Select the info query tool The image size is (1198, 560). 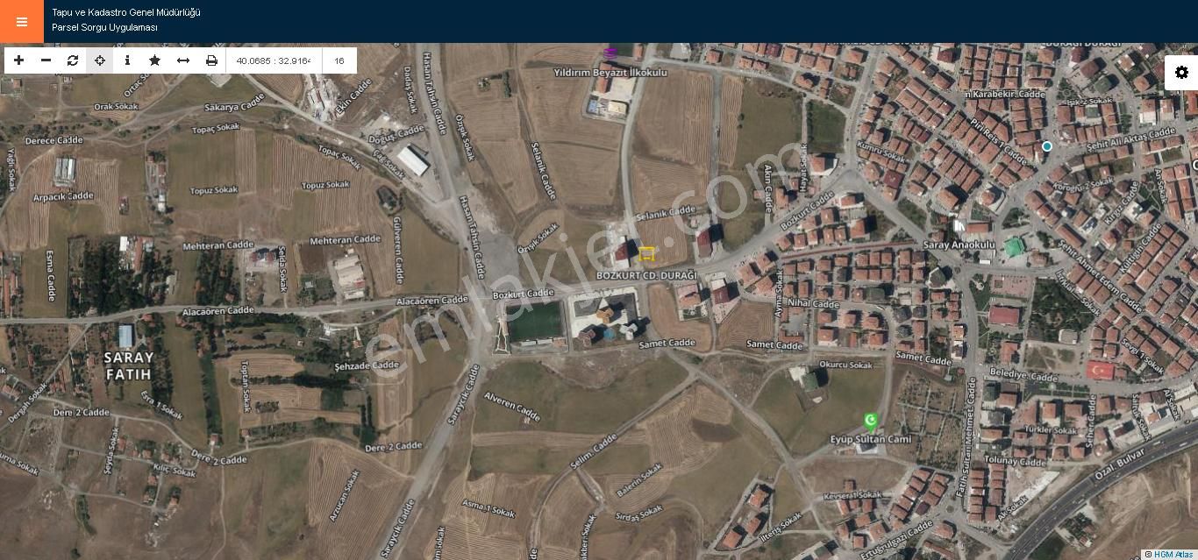[x=127, y=60]
